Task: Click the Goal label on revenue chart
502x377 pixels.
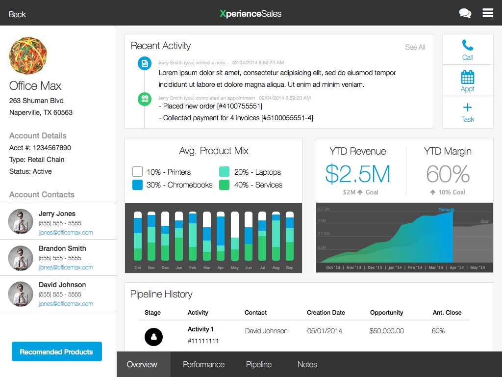Action: [485, 221]
